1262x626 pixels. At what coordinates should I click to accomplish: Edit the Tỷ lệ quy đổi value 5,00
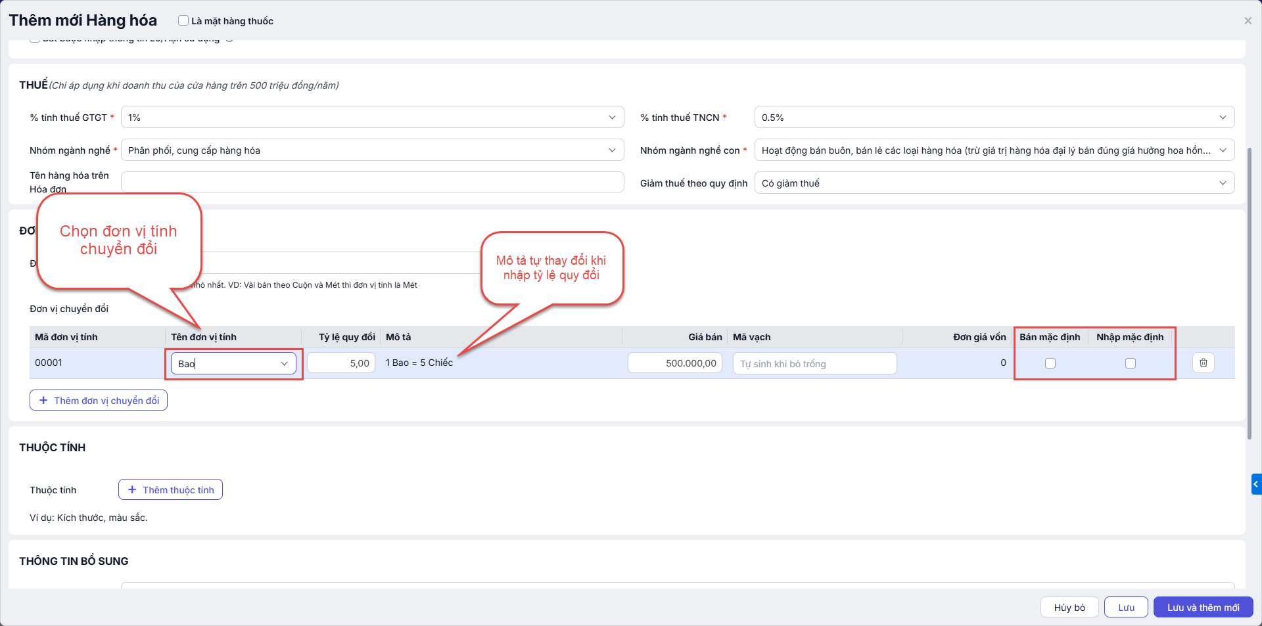tap(341, 363)
